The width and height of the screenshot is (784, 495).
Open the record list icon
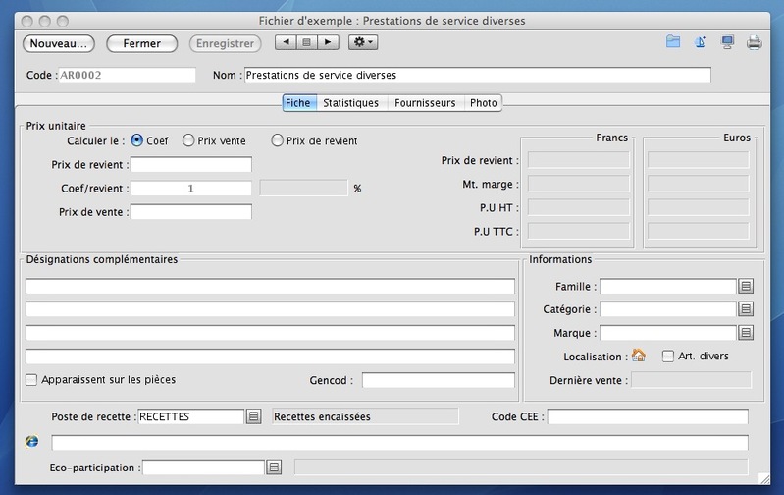click(306, 42)
